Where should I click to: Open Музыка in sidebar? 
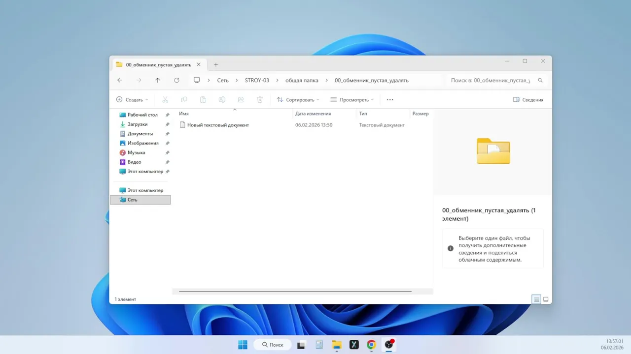tap(136, 152)
